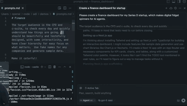Click the demos breadcrumb folder
187x106 pixels.
pyautogui.click(x=44, y=14)
